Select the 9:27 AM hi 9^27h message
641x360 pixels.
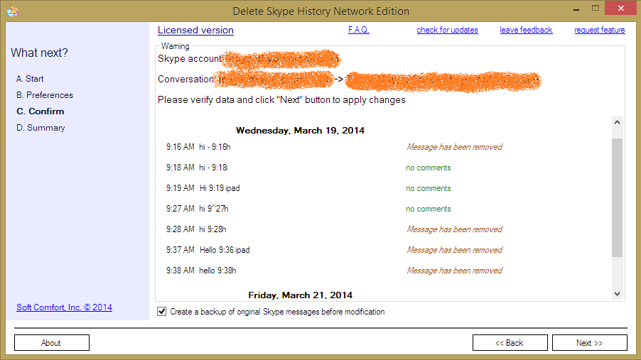coord(197,209)
